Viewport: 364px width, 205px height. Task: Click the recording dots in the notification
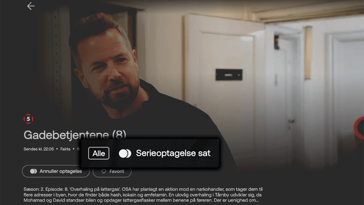(x=125, y=153)
